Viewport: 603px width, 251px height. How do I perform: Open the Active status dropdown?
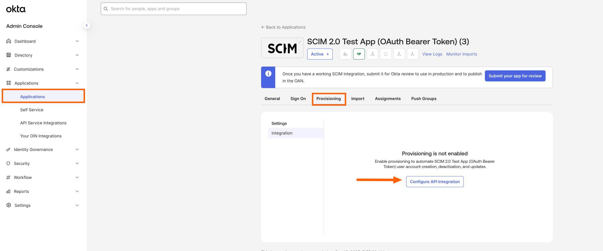pos(320,54)
